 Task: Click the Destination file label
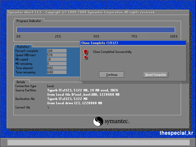coord(25,99)
